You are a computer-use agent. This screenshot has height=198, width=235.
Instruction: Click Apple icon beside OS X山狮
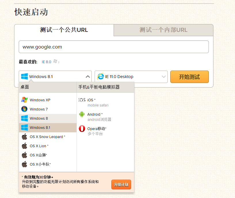pos(24,155)
